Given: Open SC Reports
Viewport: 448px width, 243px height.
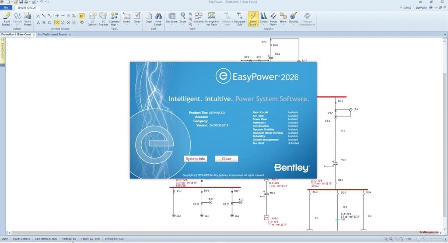Looking at the screenshot, I should 103,19.
